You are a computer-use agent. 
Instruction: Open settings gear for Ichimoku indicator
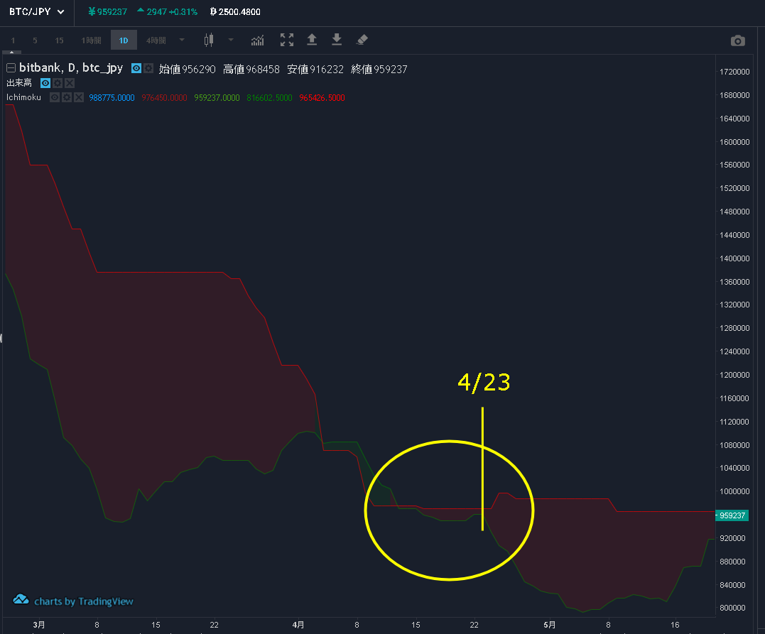(67, 97)
